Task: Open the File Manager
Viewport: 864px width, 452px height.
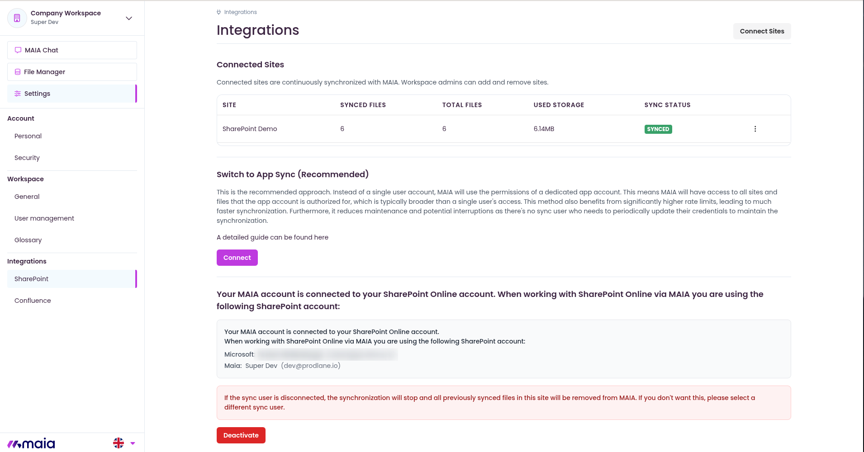Action: click(x=72, y=72)
